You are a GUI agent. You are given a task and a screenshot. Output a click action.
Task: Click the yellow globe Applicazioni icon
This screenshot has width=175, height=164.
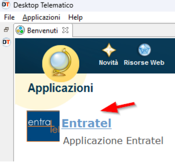[61, 63]
